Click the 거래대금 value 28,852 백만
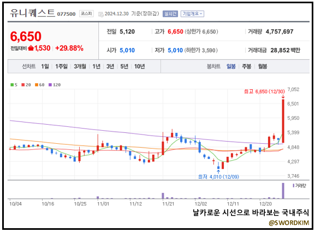315x232 pixels. tap(285, 50)
